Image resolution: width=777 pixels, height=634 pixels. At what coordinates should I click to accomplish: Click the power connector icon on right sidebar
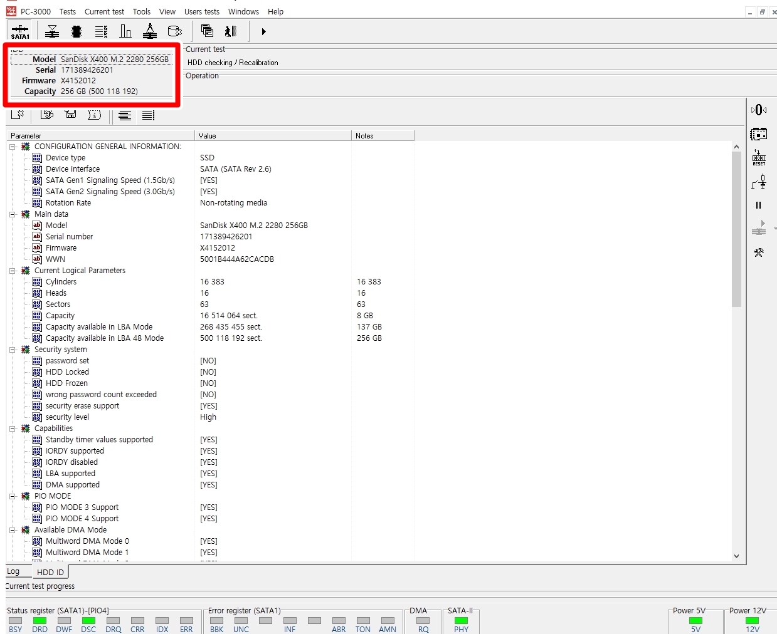tap(759, 182)
